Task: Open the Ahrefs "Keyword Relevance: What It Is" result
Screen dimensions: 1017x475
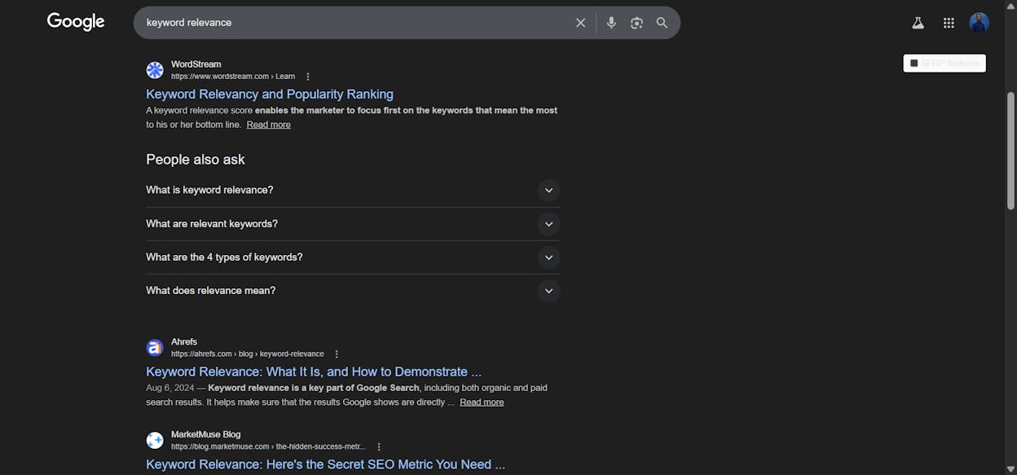Action: 314,372
